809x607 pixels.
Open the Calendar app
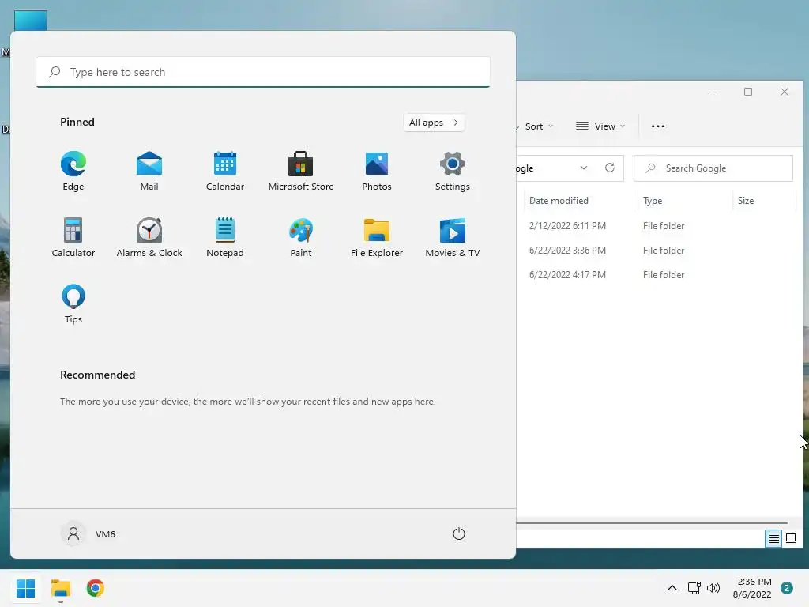[225, 172]
